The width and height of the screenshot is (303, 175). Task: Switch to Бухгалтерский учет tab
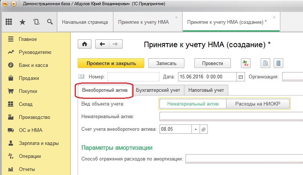coord(158,90)
